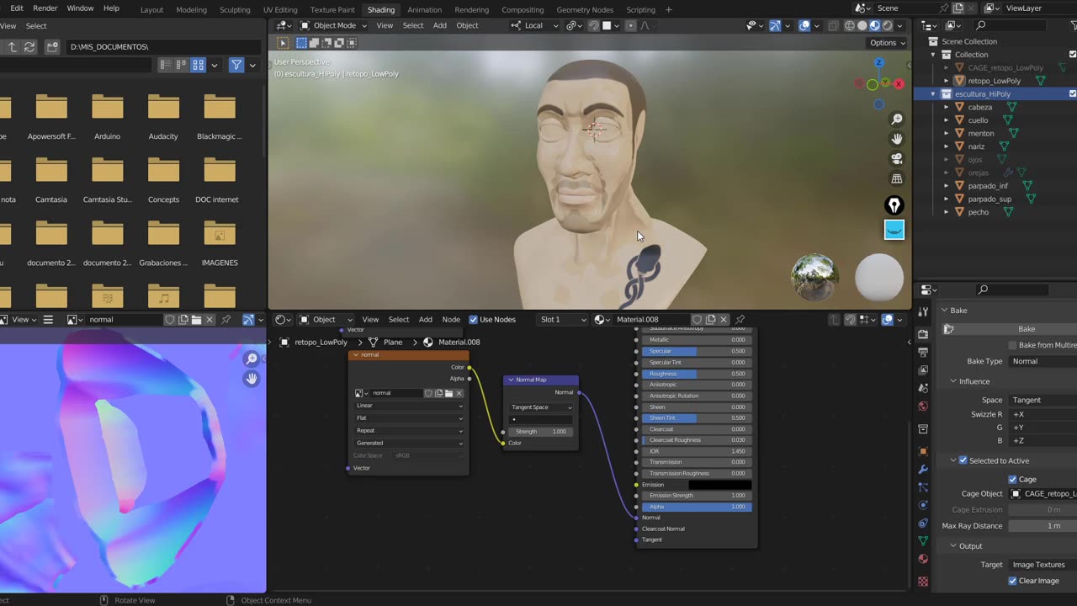Click the Max Ray Distance field

click(x=1043, y=526)
